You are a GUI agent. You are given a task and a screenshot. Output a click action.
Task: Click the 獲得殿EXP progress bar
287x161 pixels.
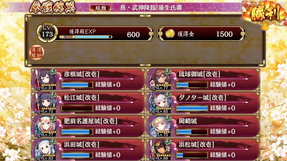(x=86, y=37)
